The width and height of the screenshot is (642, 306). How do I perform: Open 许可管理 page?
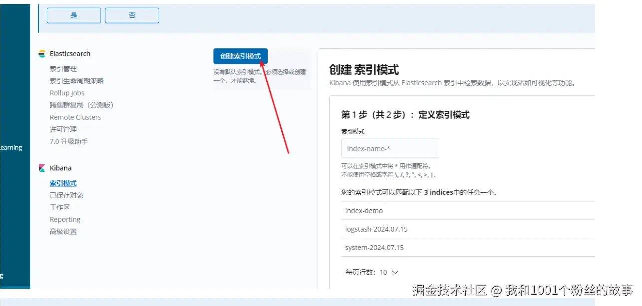63,129
